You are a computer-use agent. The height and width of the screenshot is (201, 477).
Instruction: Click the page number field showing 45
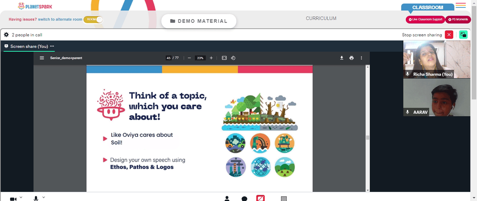click(168, 58)
